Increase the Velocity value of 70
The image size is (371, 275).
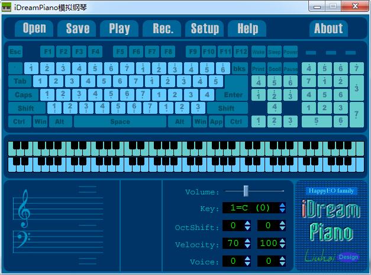[247, 241]
